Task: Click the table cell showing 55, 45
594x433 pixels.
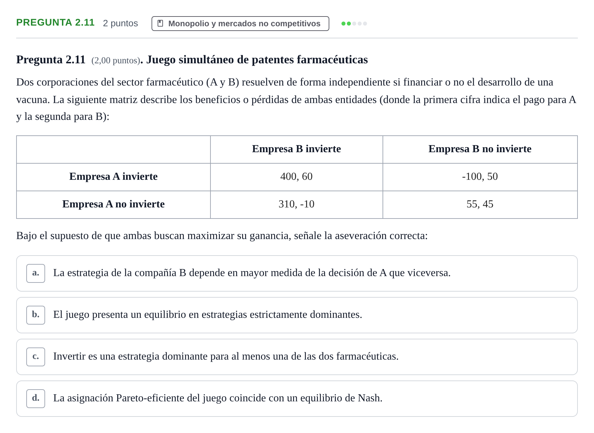Action: 480,205
